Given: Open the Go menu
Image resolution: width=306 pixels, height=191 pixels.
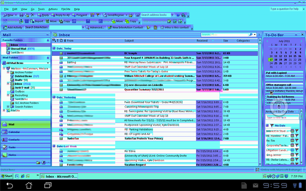Looking at the screenshot, I should (33, 9).
